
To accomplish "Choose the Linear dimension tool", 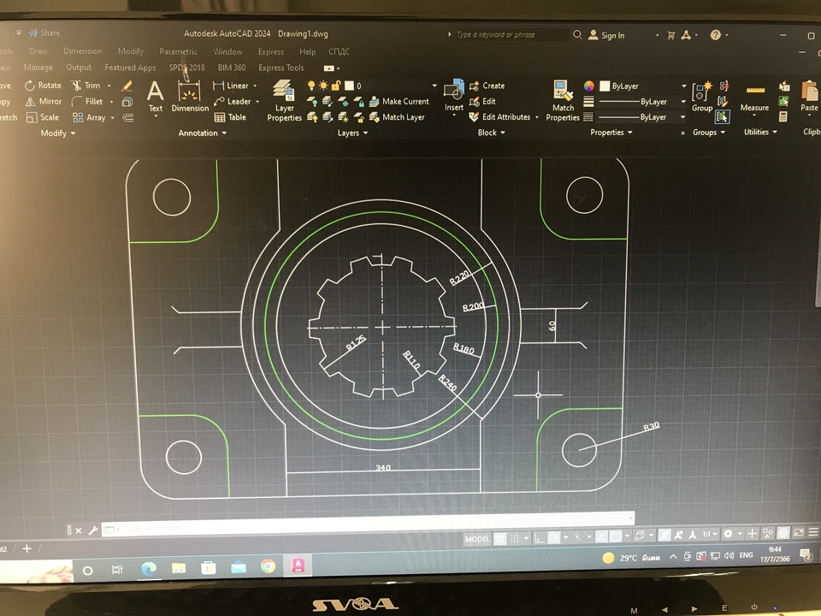I will tap(231, 86).
